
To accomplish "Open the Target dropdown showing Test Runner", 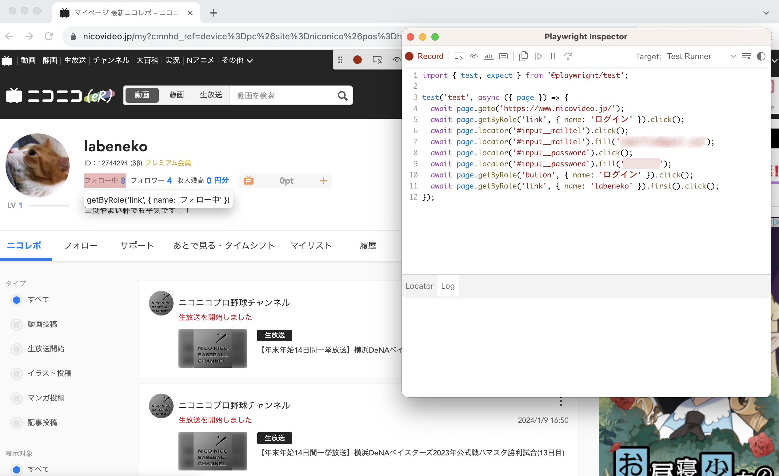I will click(x=733, y=56).
